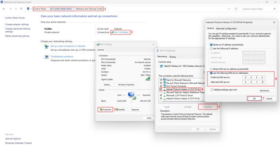Image resolution: width=280 pixels, height=148 pixels.
Task: Open Change adapter settings link
Action: pyautogui.click(x=16, y=24)
